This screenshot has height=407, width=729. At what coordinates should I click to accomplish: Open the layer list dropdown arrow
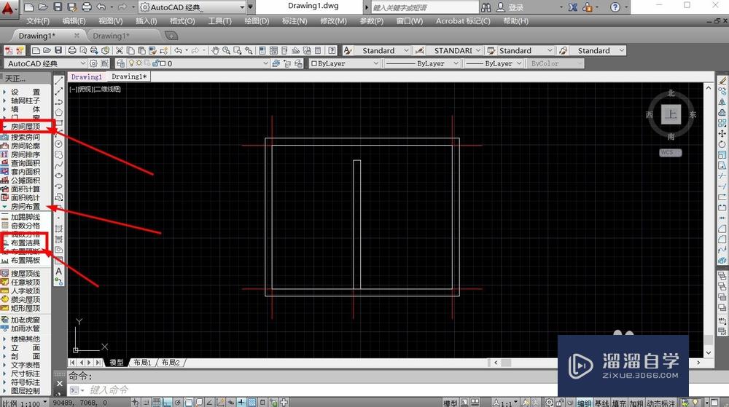[x=265, y=63]
